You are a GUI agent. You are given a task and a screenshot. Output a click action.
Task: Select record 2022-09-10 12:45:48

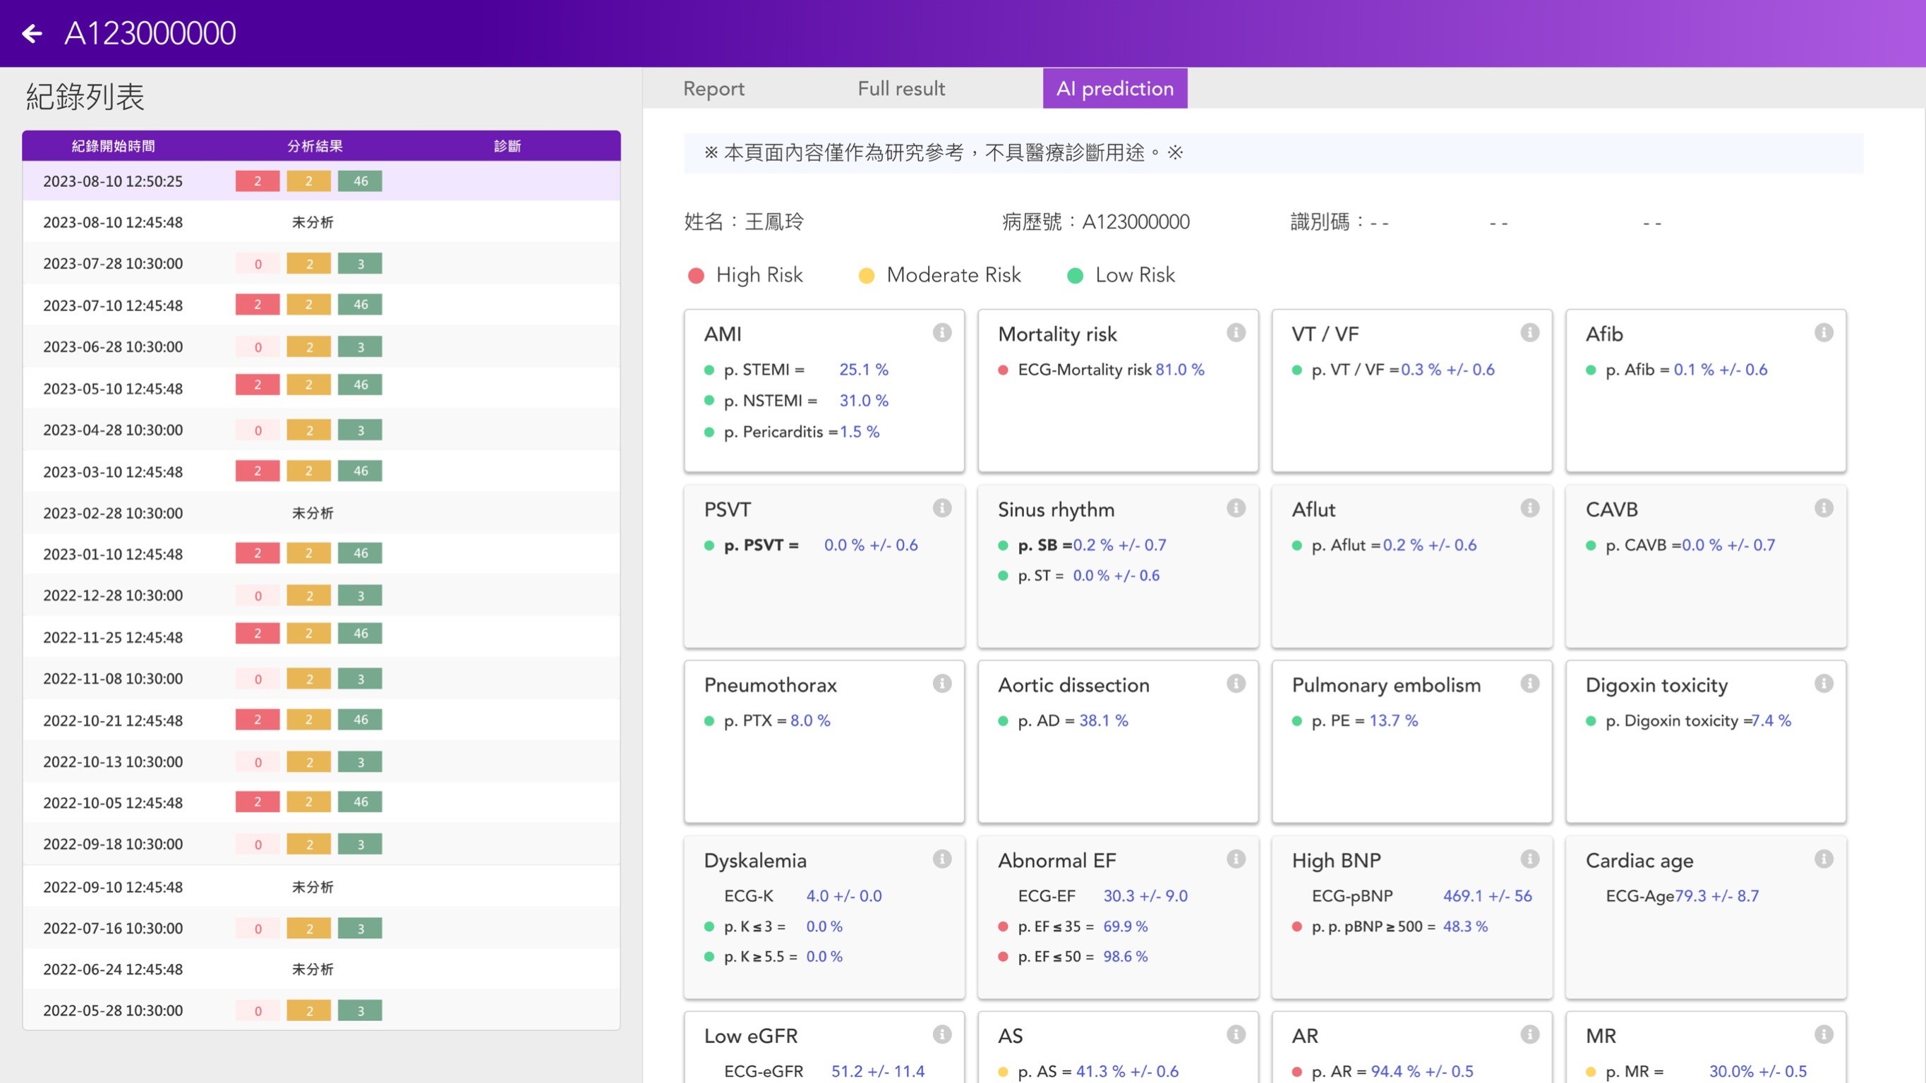320,886
